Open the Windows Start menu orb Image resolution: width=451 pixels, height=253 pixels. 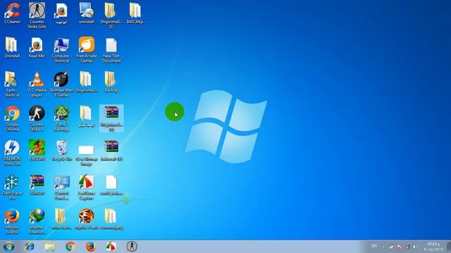[8, 247]
